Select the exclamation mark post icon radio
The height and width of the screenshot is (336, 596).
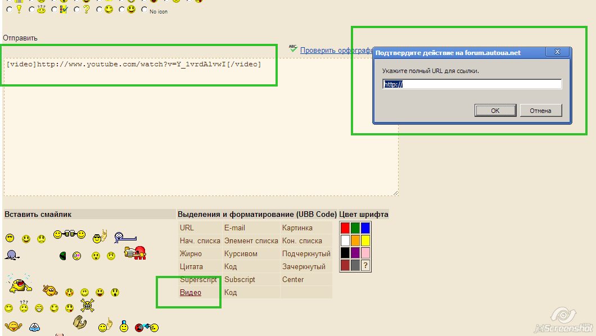10,10
